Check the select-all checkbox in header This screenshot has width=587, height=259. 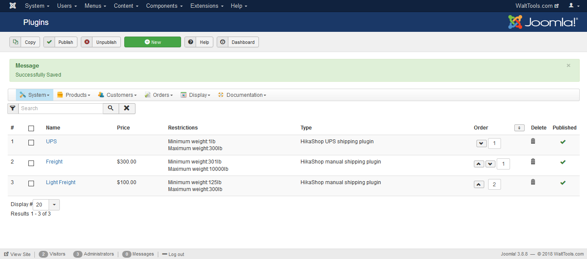[x=31, y=128]
